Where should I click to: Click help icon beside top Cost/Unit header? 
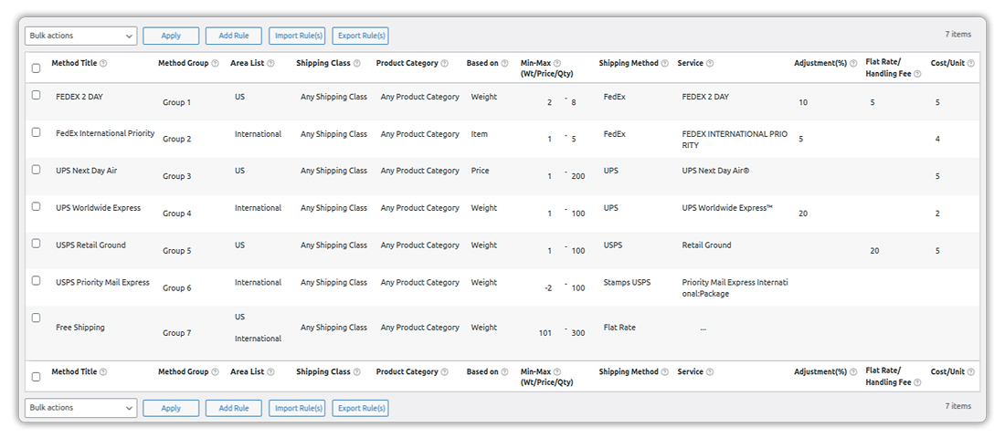(x=970, y=64)
